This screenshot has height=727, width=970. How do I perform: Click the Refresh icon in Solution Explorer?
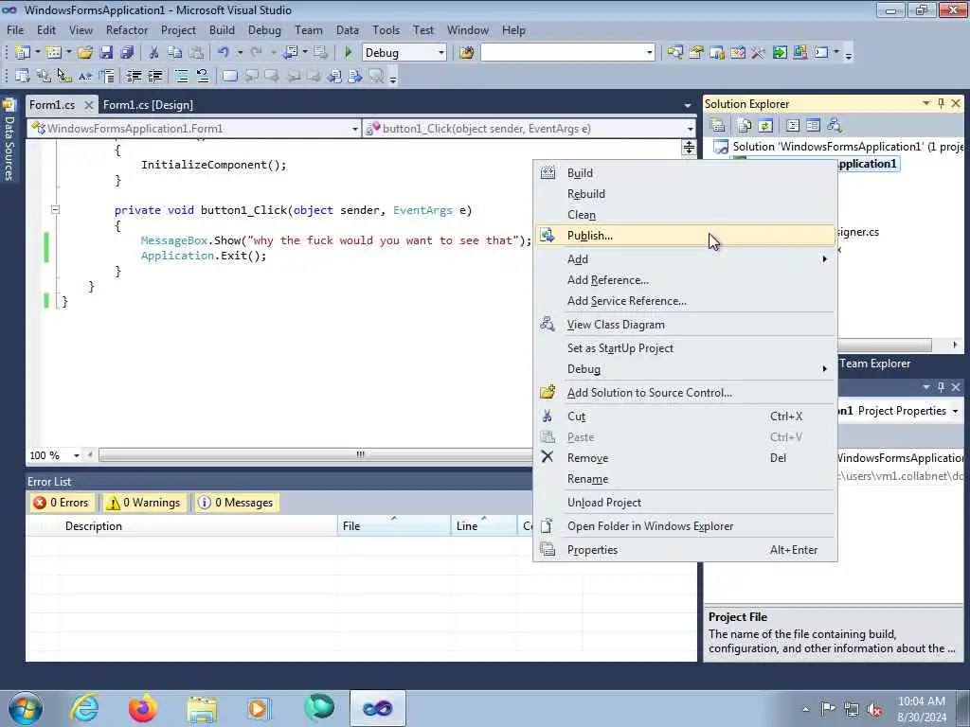(765, 126)
